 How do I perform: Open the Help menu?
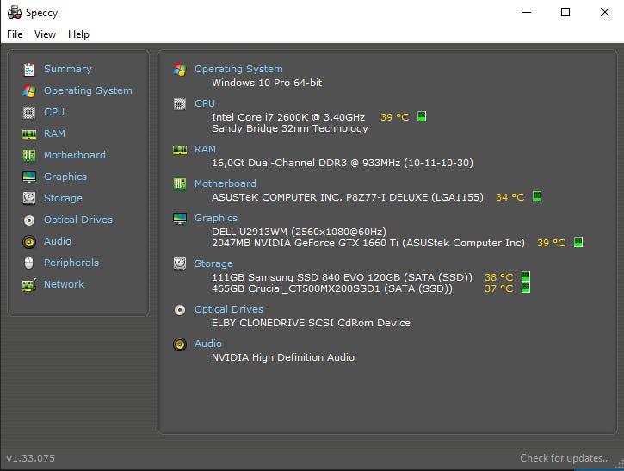(78, 34)
